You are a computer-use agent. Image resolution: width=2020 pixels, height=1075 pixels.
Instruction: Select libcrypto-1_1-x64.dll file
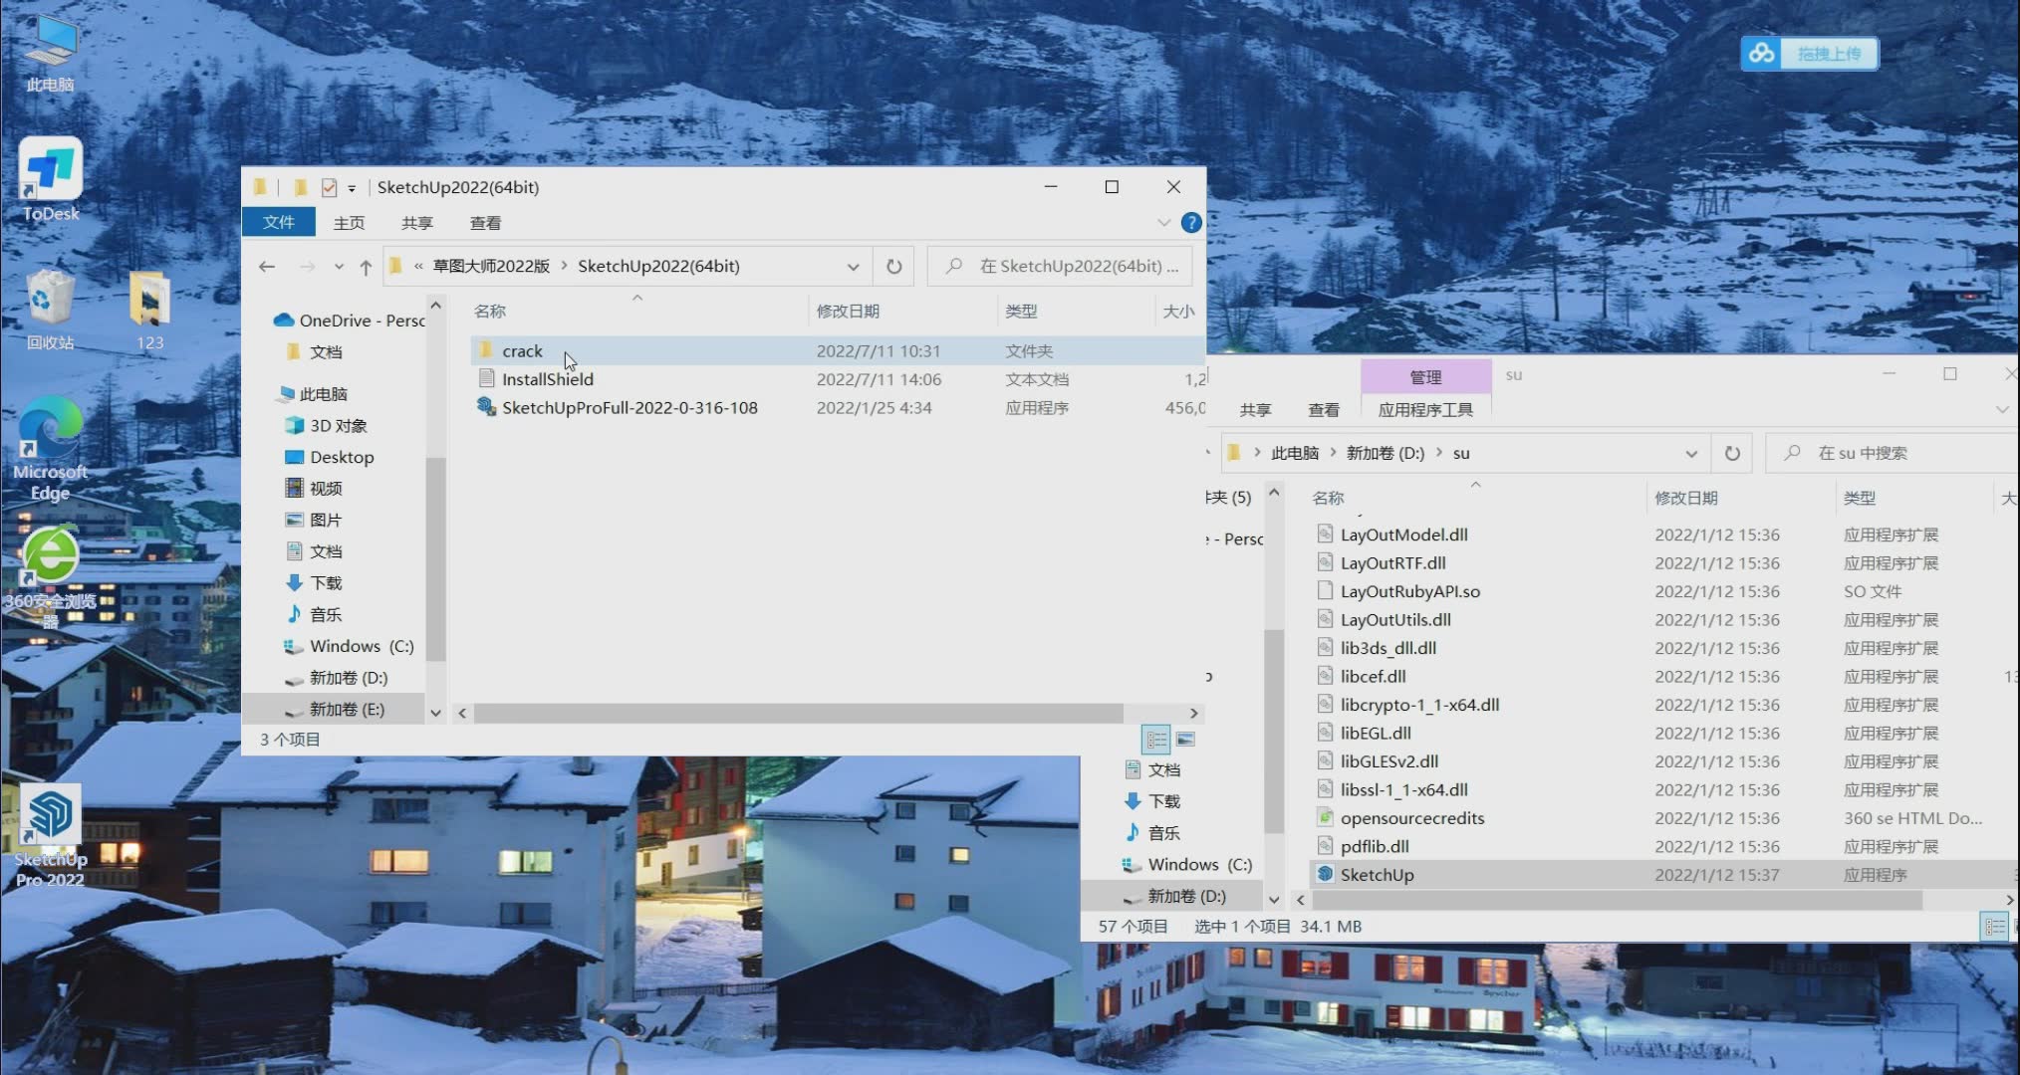(x=1419, y=705)
